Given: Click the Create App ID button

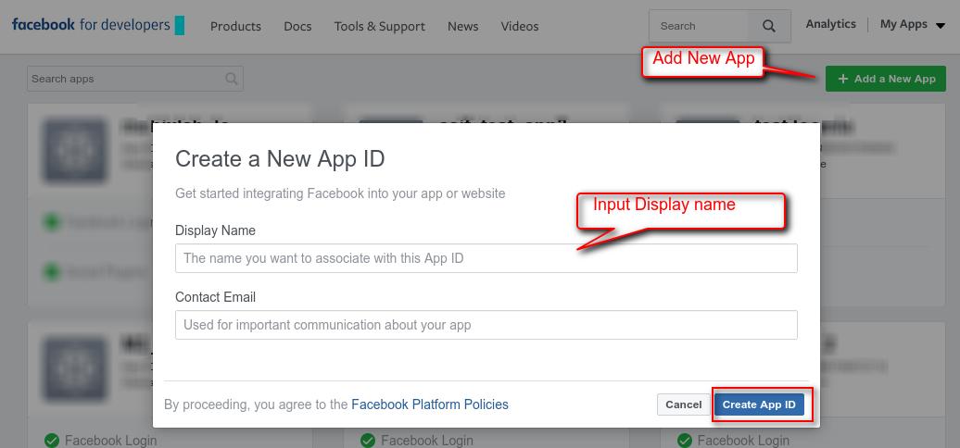Looking at the screenshot, I should pyautogui.click(x=759, y=404).
